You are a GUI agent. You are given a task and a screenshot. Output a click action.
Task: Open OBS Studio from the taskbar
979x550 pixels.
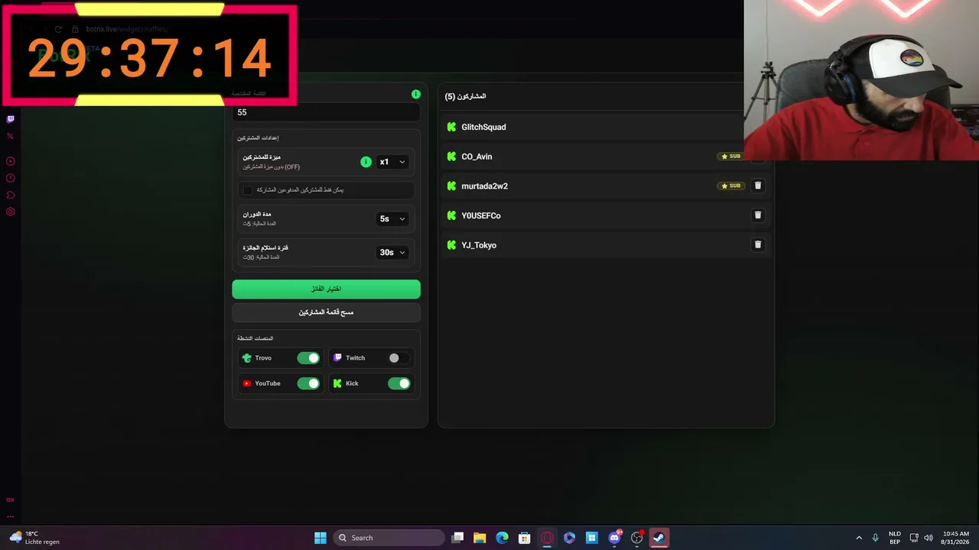tap(636, 538)
